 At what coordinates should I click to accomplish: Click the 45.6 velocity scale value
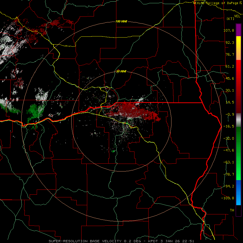[230, 78]
